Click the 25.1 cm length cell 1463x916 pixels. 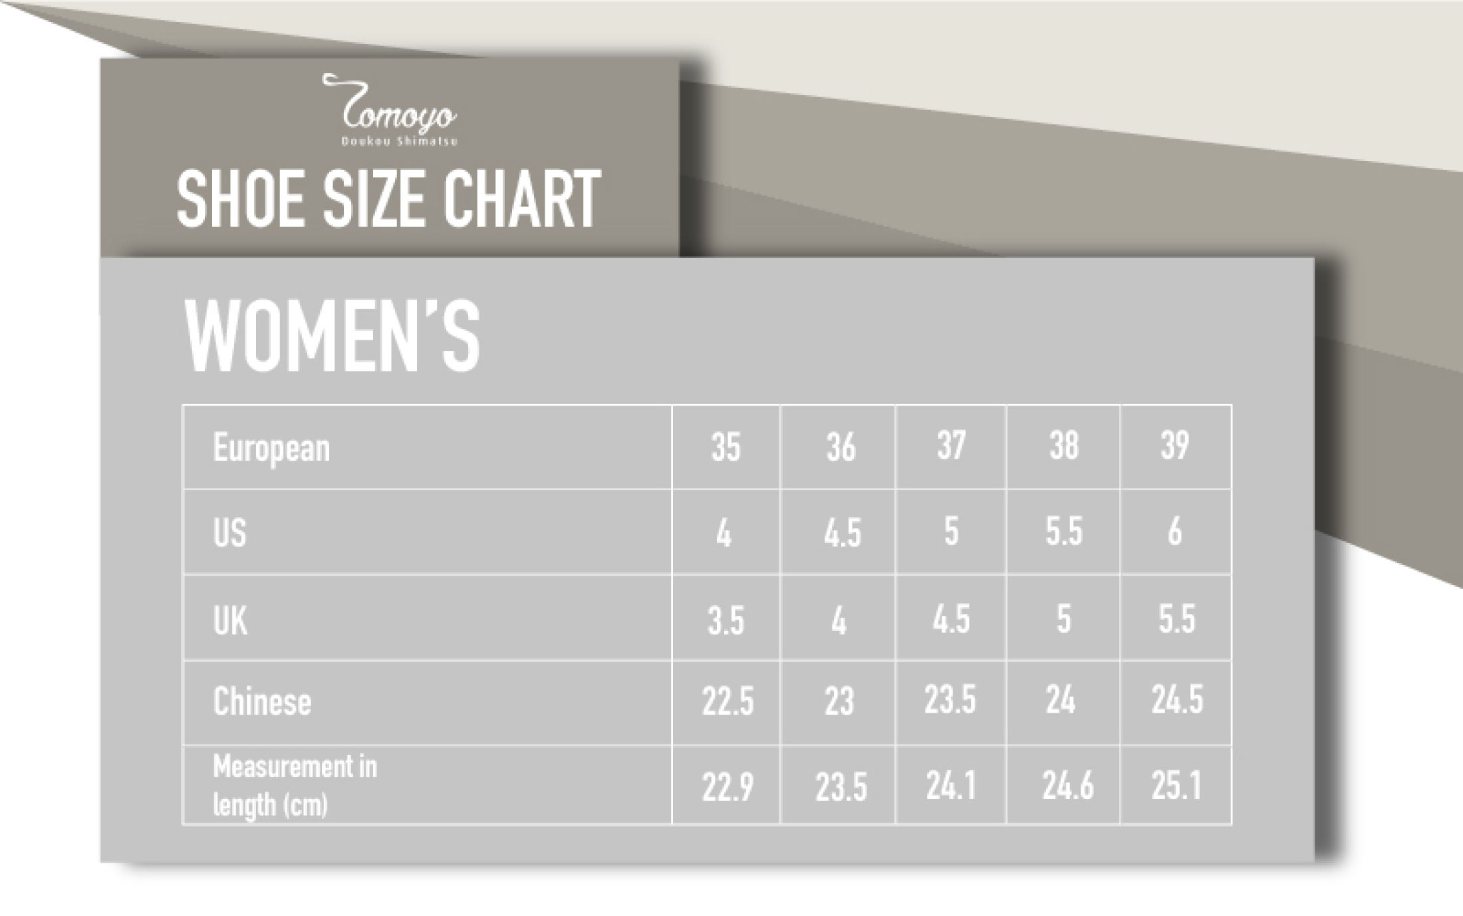[1176, 786]
